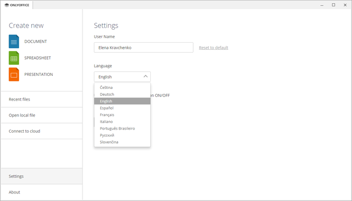Pick Slovenčina in the language list

pos(109,142)
